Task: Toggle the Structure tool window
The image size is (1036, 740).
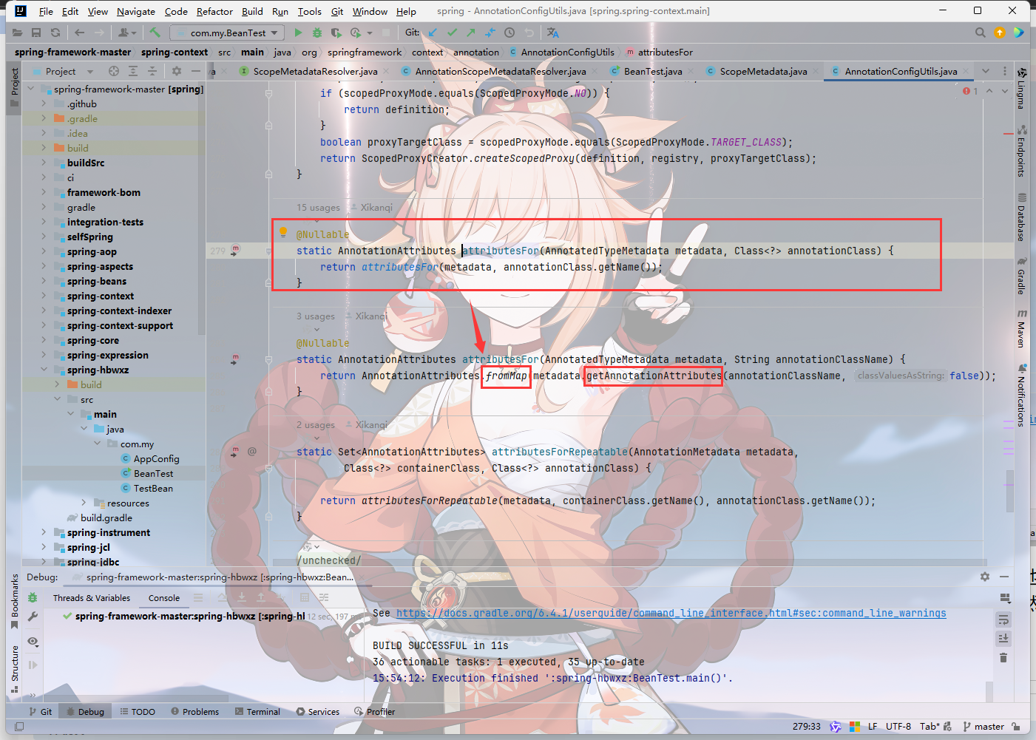Action: [x=14, y=669]
